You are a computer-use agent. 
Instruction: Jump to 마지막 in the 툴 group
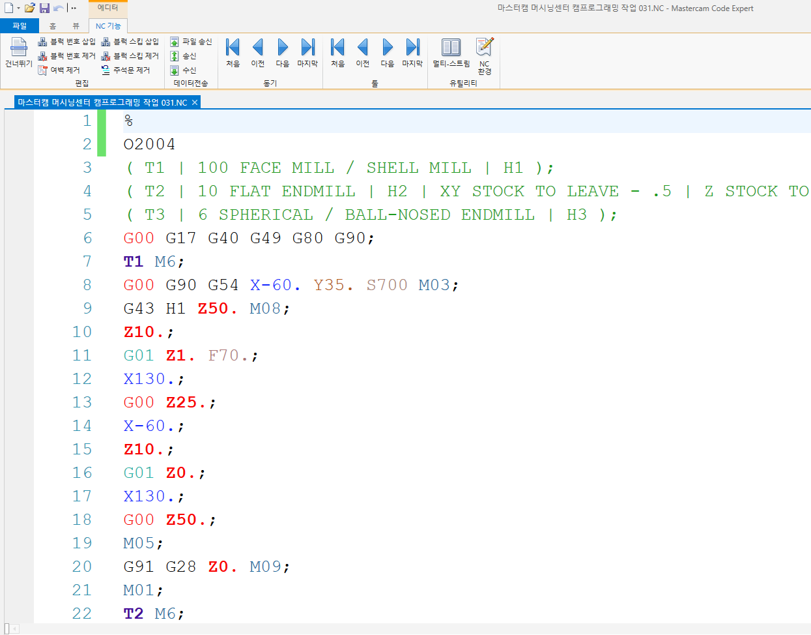click(x=412, y=53)
